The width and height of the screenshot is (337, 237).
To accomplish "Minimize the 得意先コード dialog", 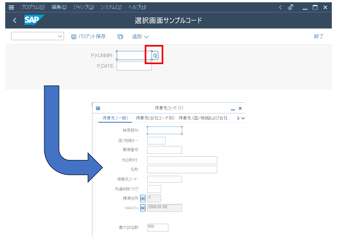I will (x=233, y=109).
